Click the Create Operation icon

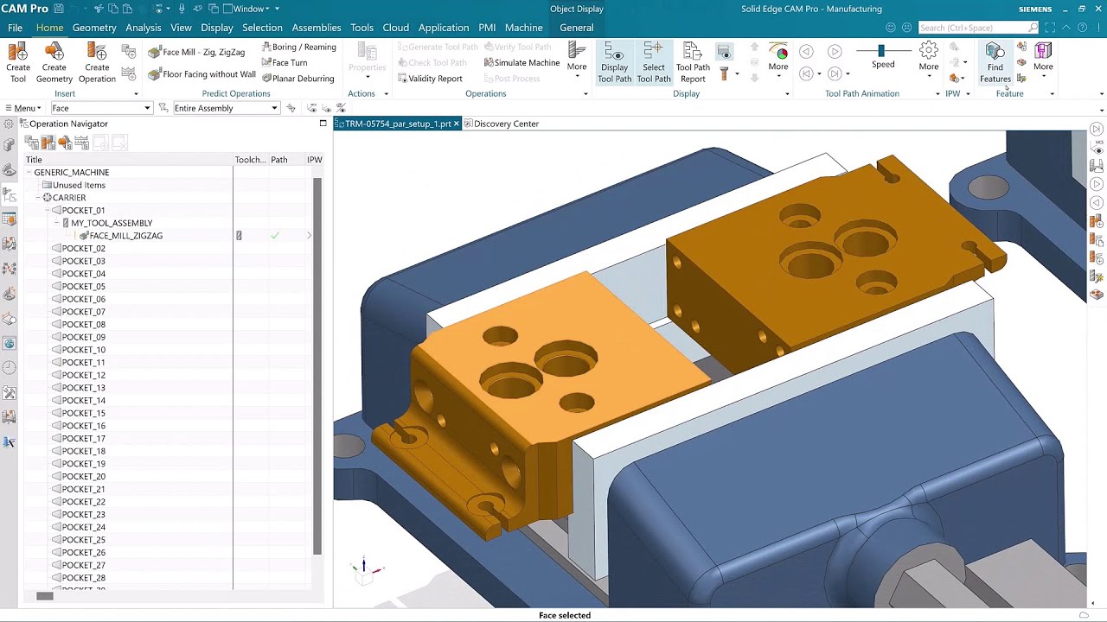tap(97, 62)
